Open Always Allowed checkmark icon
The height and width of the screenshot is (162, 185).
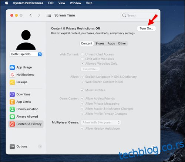(12, 117)
